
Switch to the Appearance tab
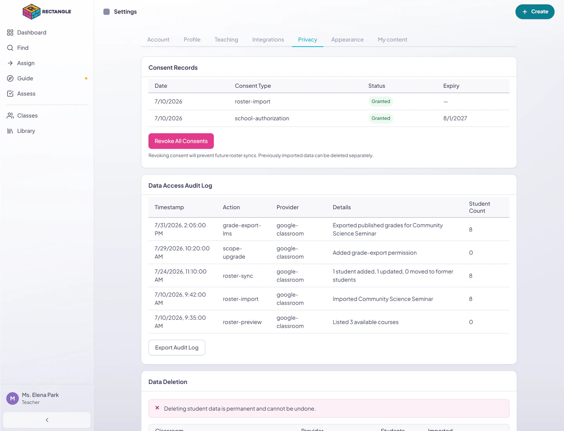pos(347,40)
